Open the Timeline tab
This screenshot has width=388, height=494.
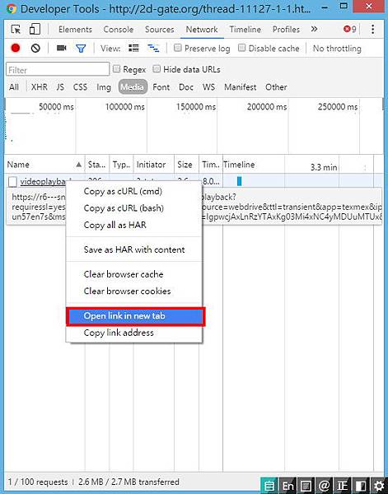(245, 30)
